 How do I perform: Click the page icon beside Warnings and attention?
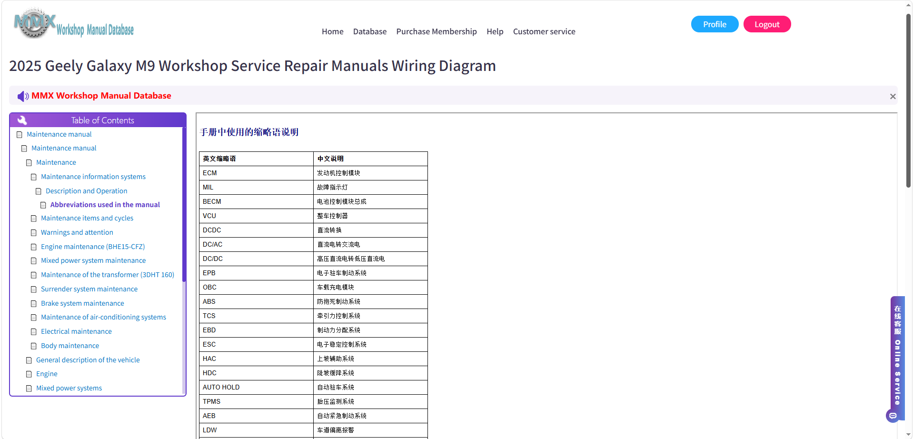34,233
